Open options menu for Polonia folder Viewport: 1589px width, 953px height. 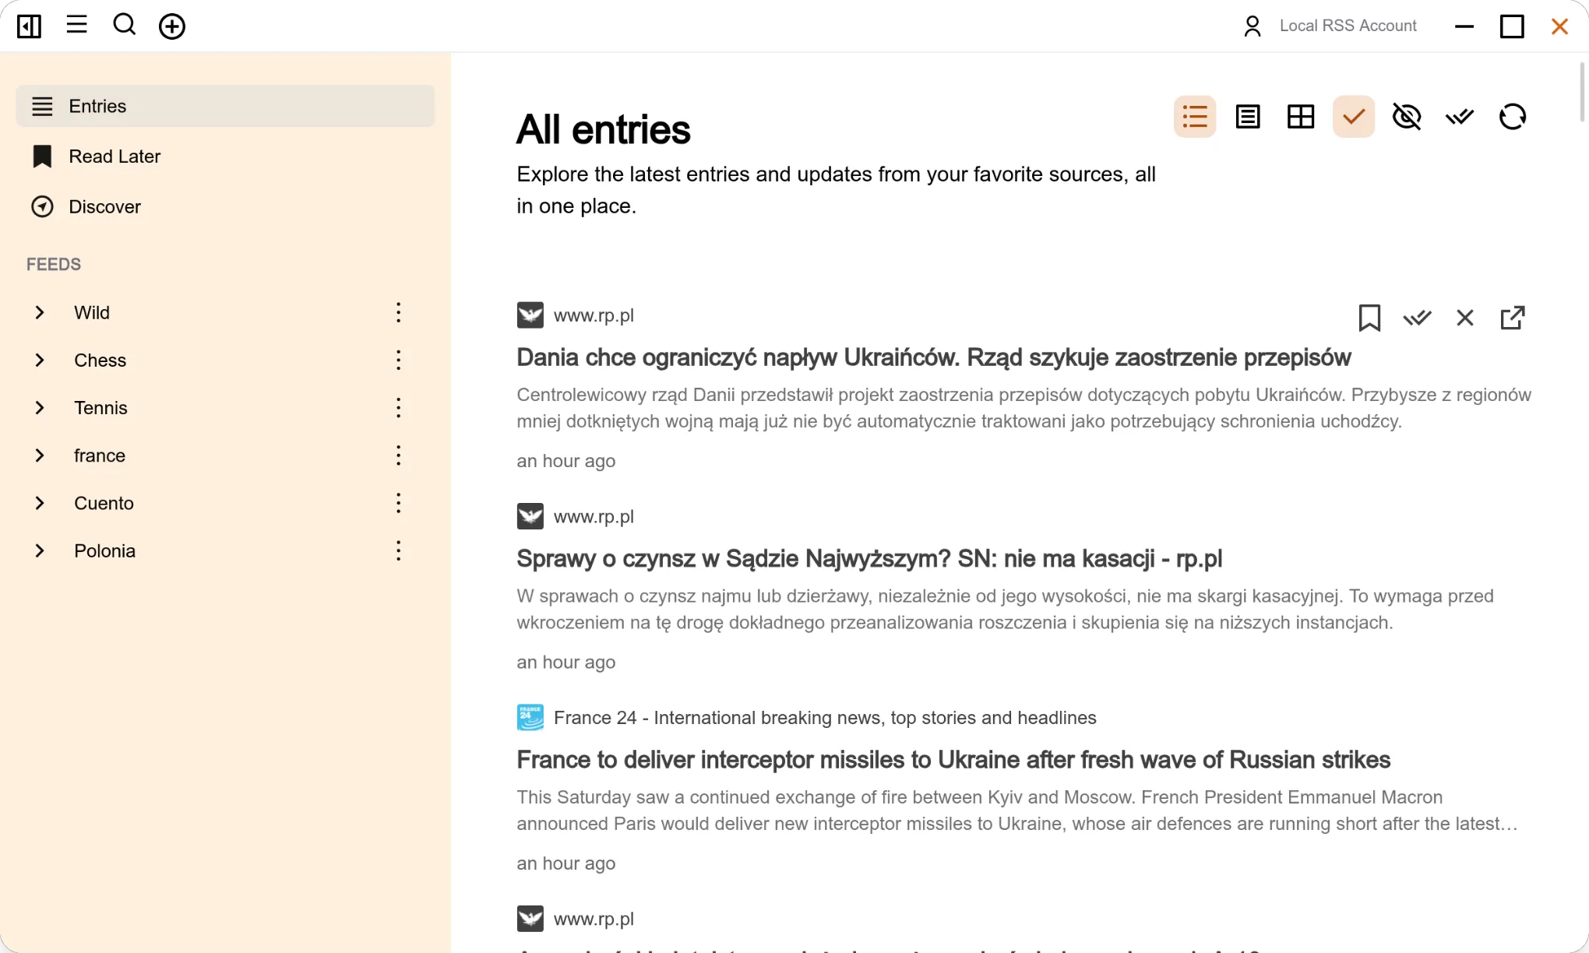(x=398, y=550)
